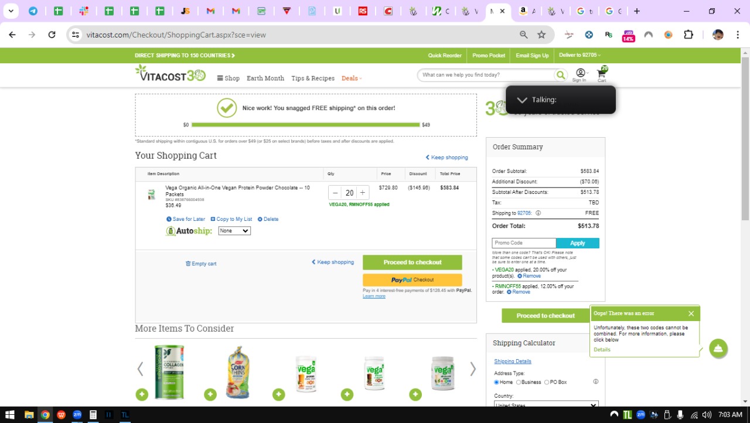Select the Home address type
This screenshot has width=750, height=423.
(x=497, y=383)
